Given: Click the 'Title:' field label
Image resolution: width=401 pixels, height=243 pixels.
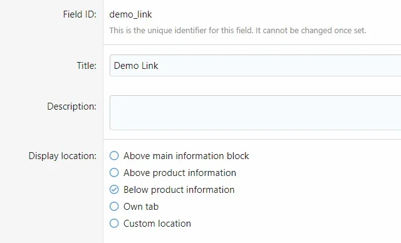Looking at the screenshot, I should point(86,66).
